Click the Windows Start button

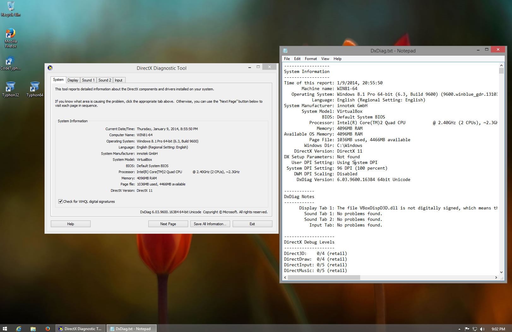(5, 329)
